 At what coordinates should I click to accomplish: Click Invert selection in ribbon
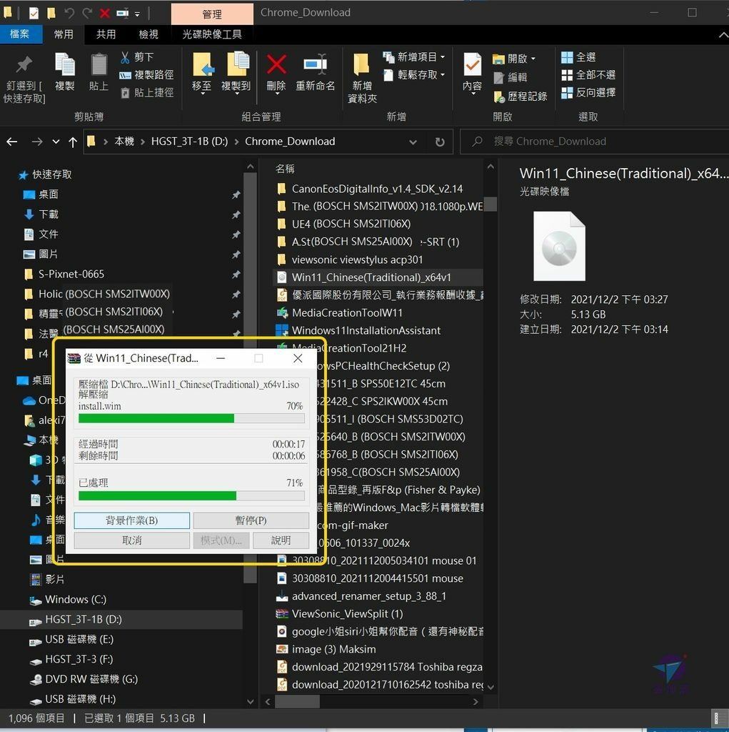(588, 92)
